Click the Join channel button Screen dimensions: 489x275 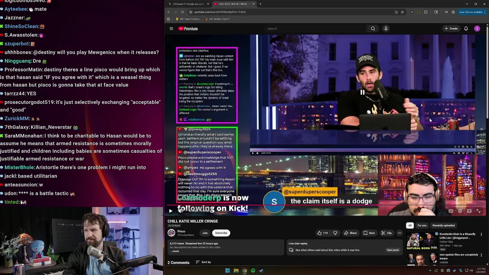pos(205,233)
